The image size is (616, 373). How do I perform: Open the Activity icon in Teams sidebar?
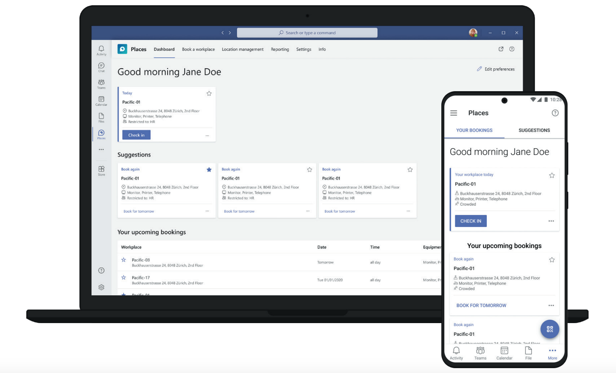101,50
